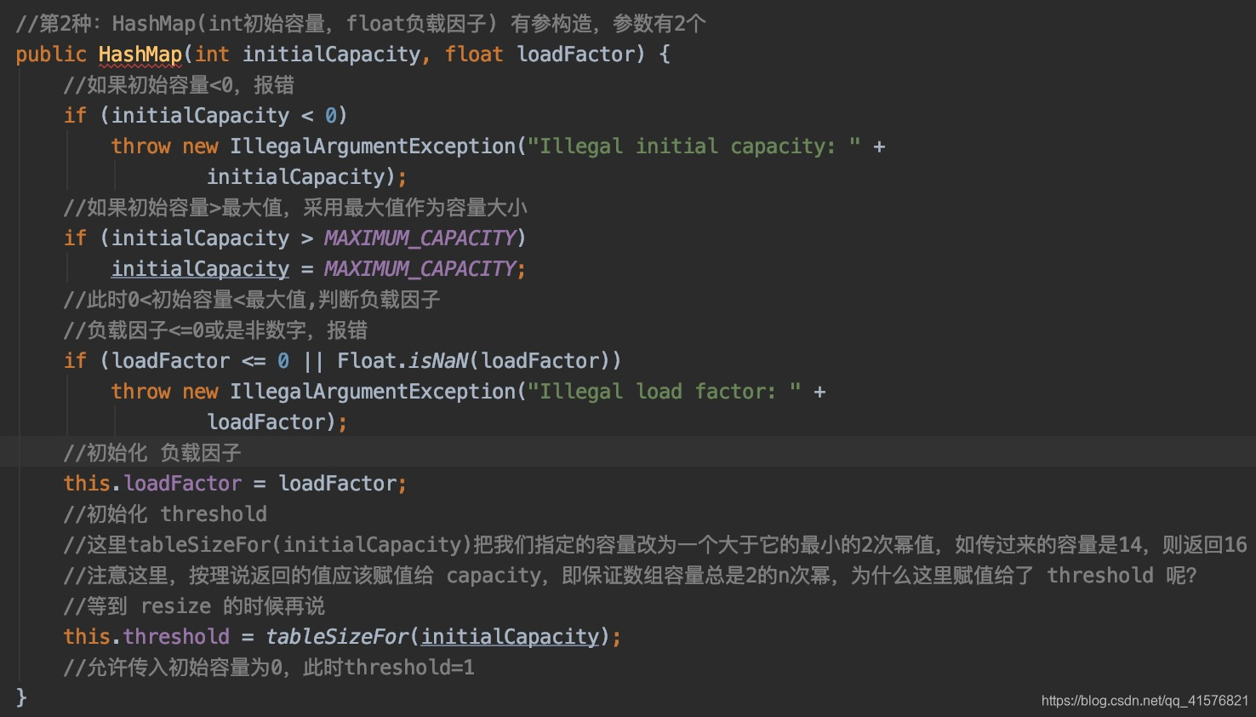Viewport: 1256px width, 717px height.
Task: Click MAXIMUM_CAPACITY in the assignment line
Action: [x=420, y=269]
